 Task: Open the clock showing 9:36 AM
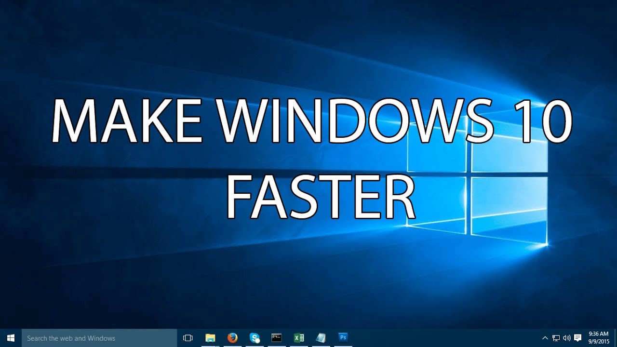(x=599, y=338)
